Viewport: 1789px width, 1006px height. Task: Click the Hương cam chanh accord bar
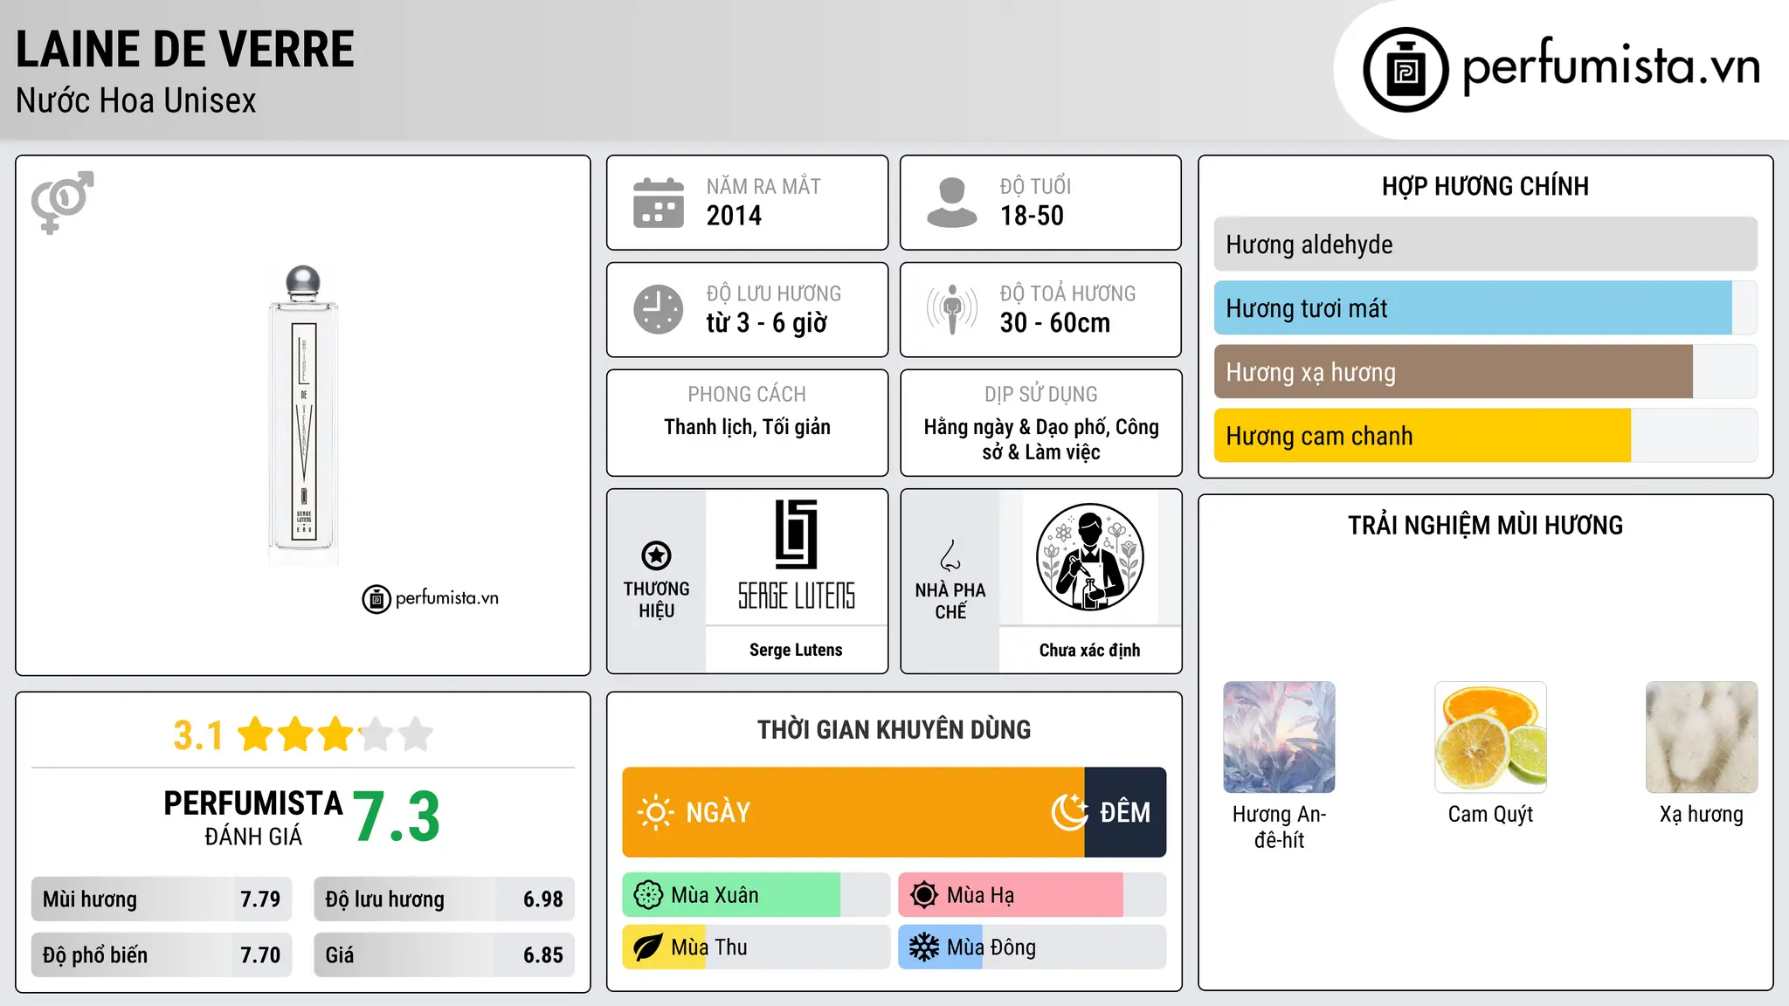click(1486, 436)
